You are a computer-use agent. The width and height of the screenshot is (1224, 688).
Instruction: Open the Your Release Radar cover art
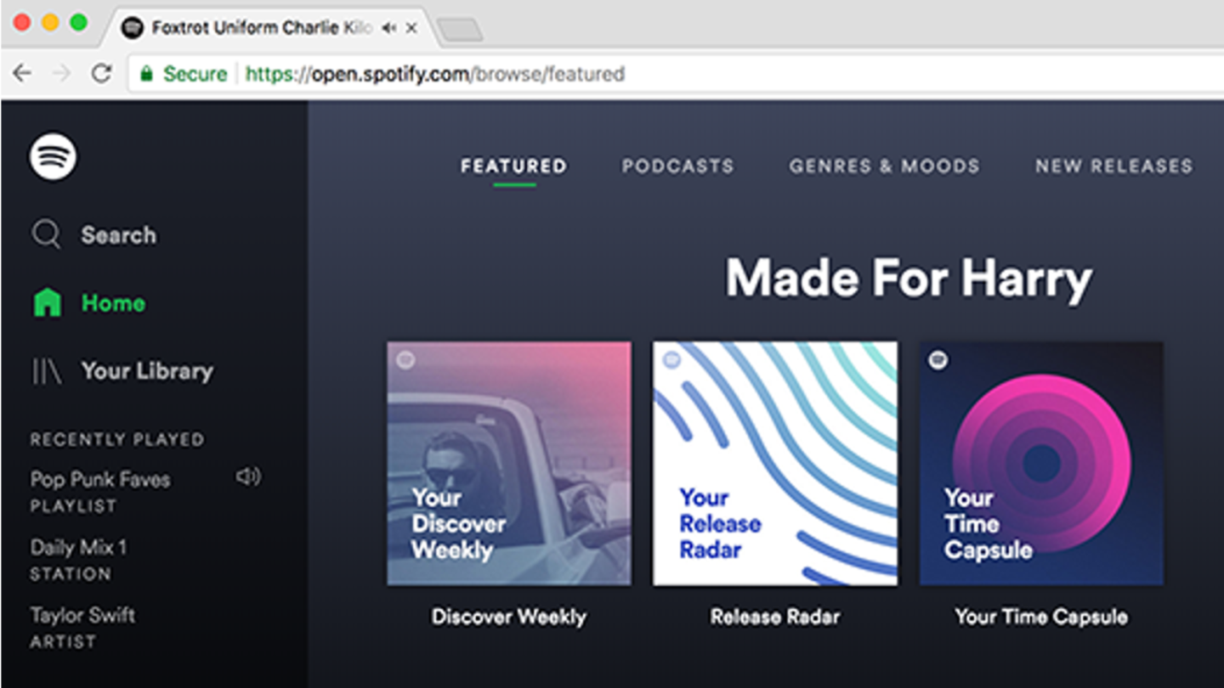[x=774, y=463]
